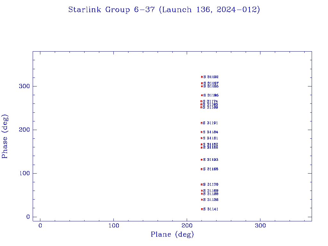Select the "Plane (deg)" x-axis label

click(x=172, y=234)
